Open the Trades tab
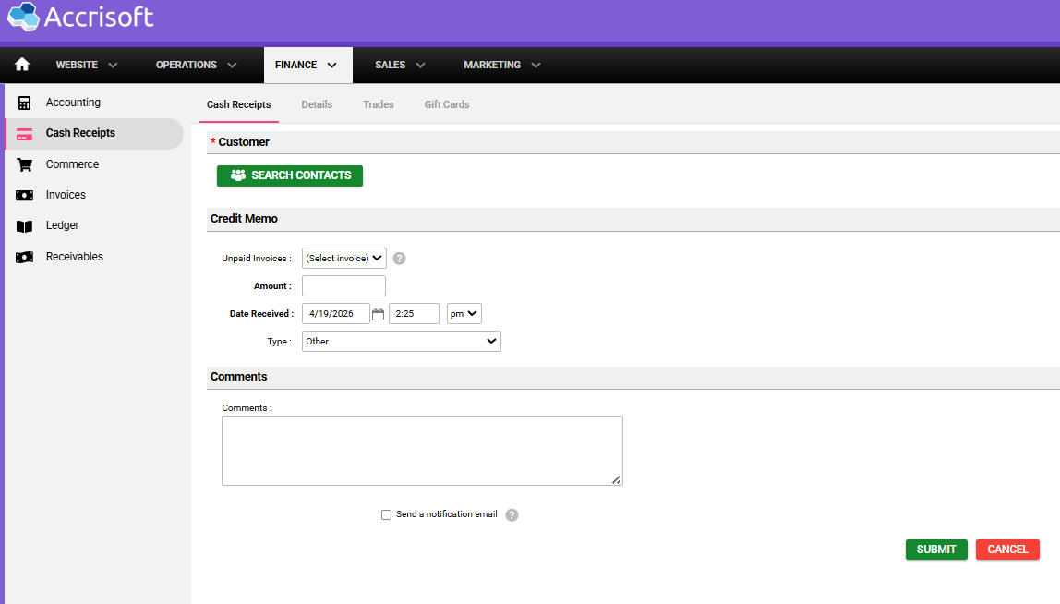The image size is (1060, 604). coord(378,104)
